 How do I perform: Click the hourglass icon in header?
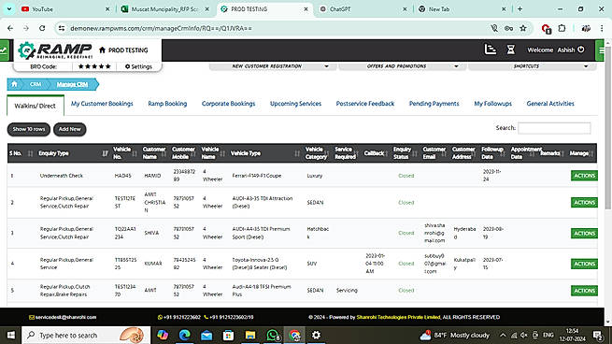click(510, 50)
